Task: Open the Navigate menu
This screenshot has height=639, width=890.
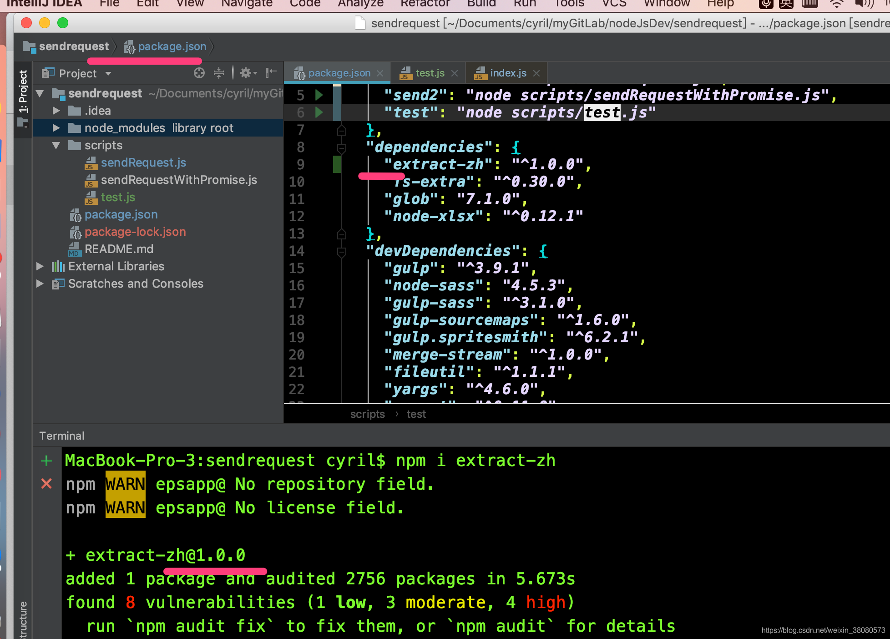Action: 247,4
